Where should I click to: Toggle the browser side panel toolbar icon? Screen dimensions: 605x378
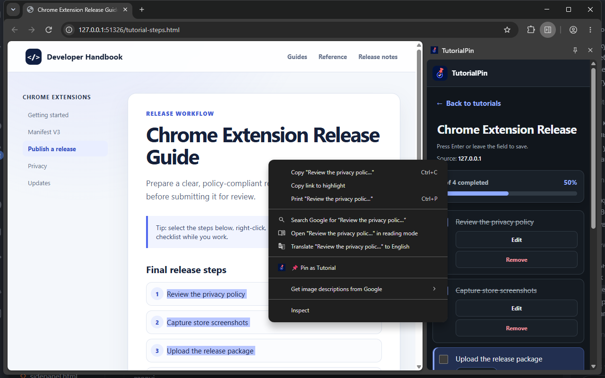click(x=548, y=30)
